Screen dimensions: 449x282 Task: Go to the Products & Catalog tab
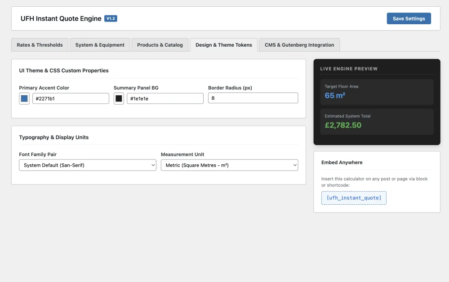[x=160, y=45]
